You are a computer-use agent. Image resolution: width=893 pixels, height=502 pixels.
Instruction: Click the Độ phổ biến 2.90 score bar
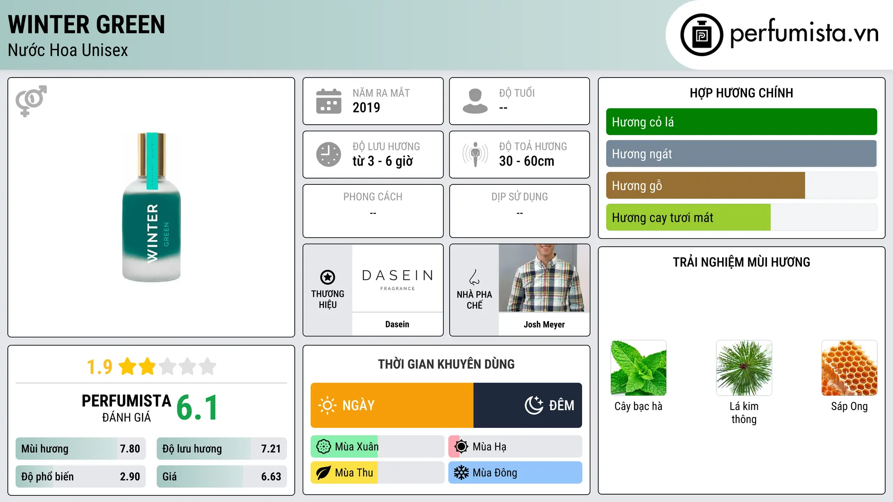[x=81, y=477]
